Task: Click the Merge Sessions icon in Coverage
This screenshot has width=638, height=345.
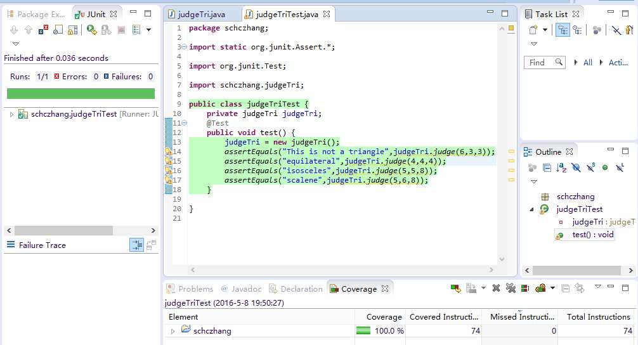Action: pos(525,289)
